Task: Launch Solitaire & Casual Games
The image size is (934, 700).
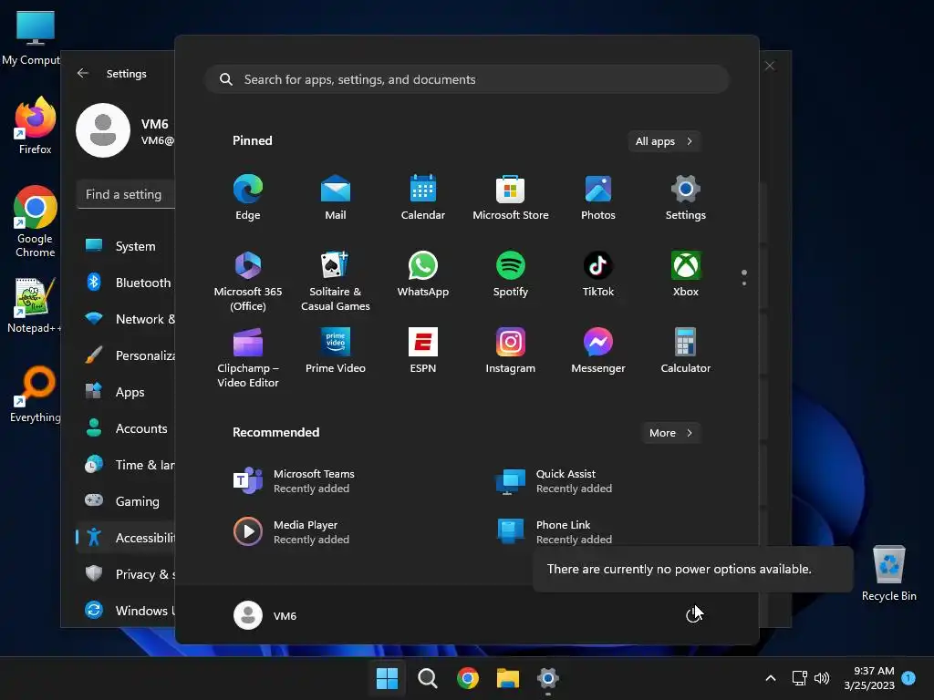Action: (x=336, y=281)
